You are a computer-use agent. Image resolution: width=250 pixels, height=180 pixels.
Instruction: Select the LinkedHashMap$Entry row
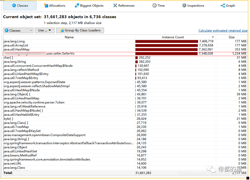125,74
